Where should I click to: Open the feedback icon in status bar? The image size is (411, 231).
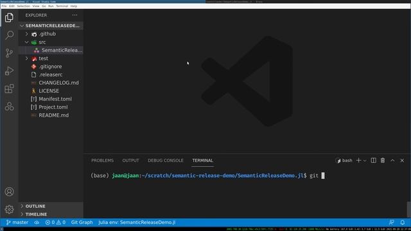392,223
